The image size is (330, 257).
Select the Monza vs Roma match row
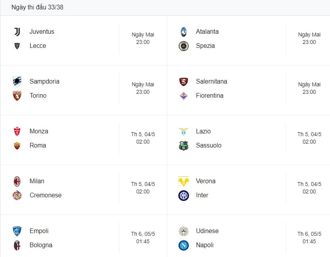pyautogui.click(x=82, y=139)
